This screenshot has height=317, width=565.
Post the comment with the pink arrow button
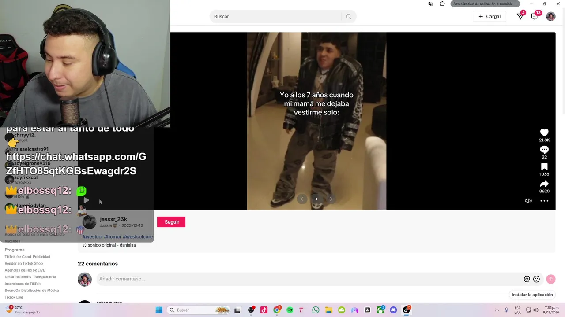click(550, 279)
